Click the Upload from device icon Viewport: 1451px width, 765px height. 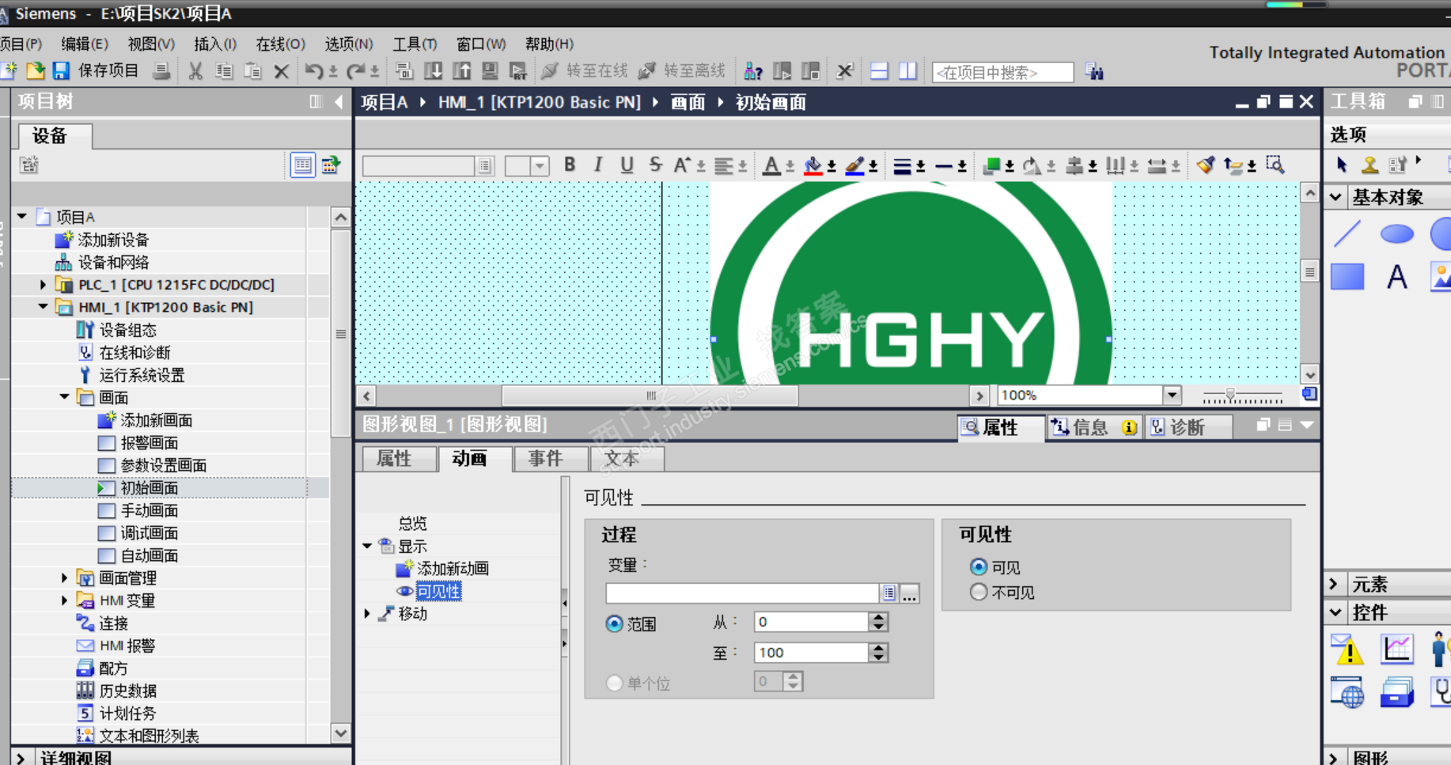(462, 71)
